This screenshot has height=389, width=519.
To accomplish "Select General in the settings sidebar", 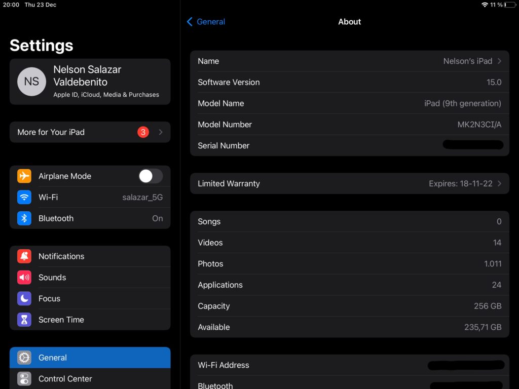I will [x=90, y=358].
